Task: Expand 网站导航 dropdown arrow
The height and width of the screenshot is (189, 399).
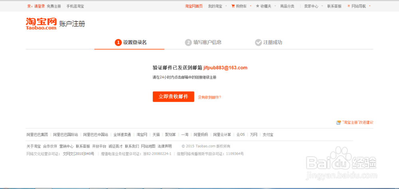Action: pyautogui.click(x=369, y=6)
